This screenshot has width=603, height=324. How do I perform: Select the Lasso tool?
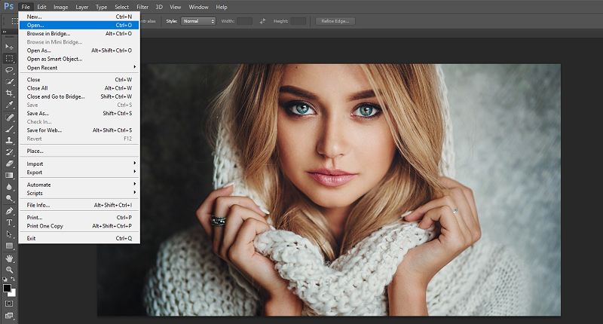(x=9, y=70)
